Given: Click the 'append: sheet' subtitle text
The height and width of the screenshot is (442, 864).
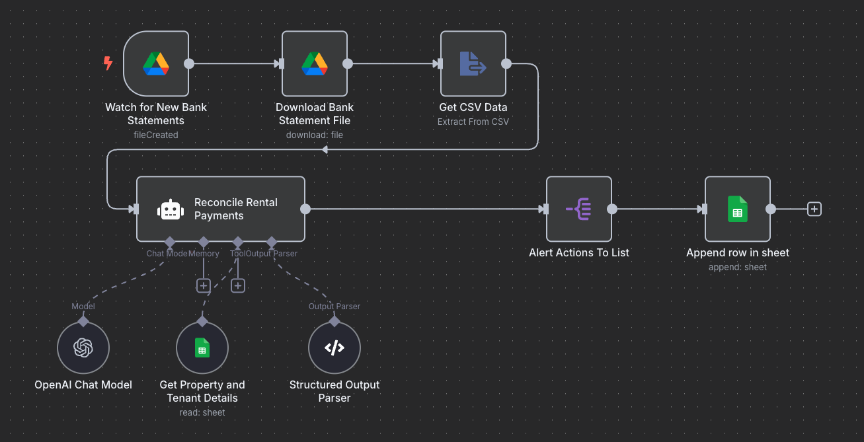Looking at the screenshot, I should (x=738, y=267).
